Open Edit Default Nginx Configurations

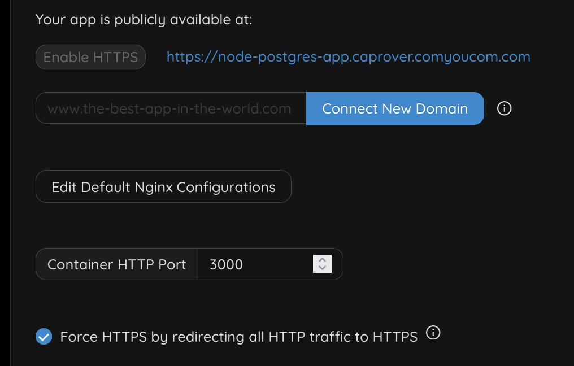coord(163,186)
